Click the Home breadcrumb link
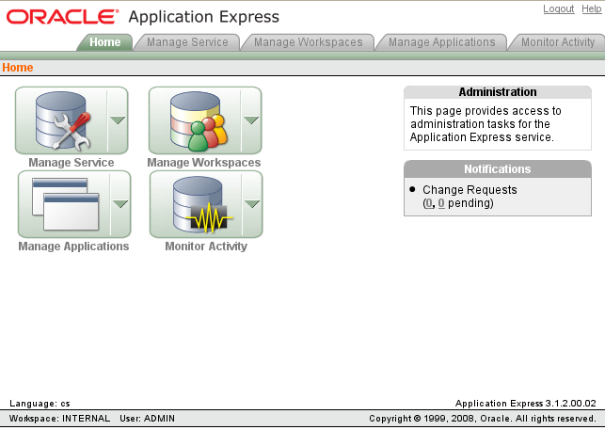Viewport: 605px width, 430px height. [x=17, y=68]
